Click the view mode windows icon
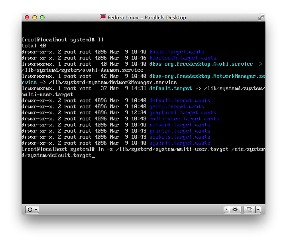The height and width of the screenshot is (245, 287). pyautogui.click(x=250, y=210)
